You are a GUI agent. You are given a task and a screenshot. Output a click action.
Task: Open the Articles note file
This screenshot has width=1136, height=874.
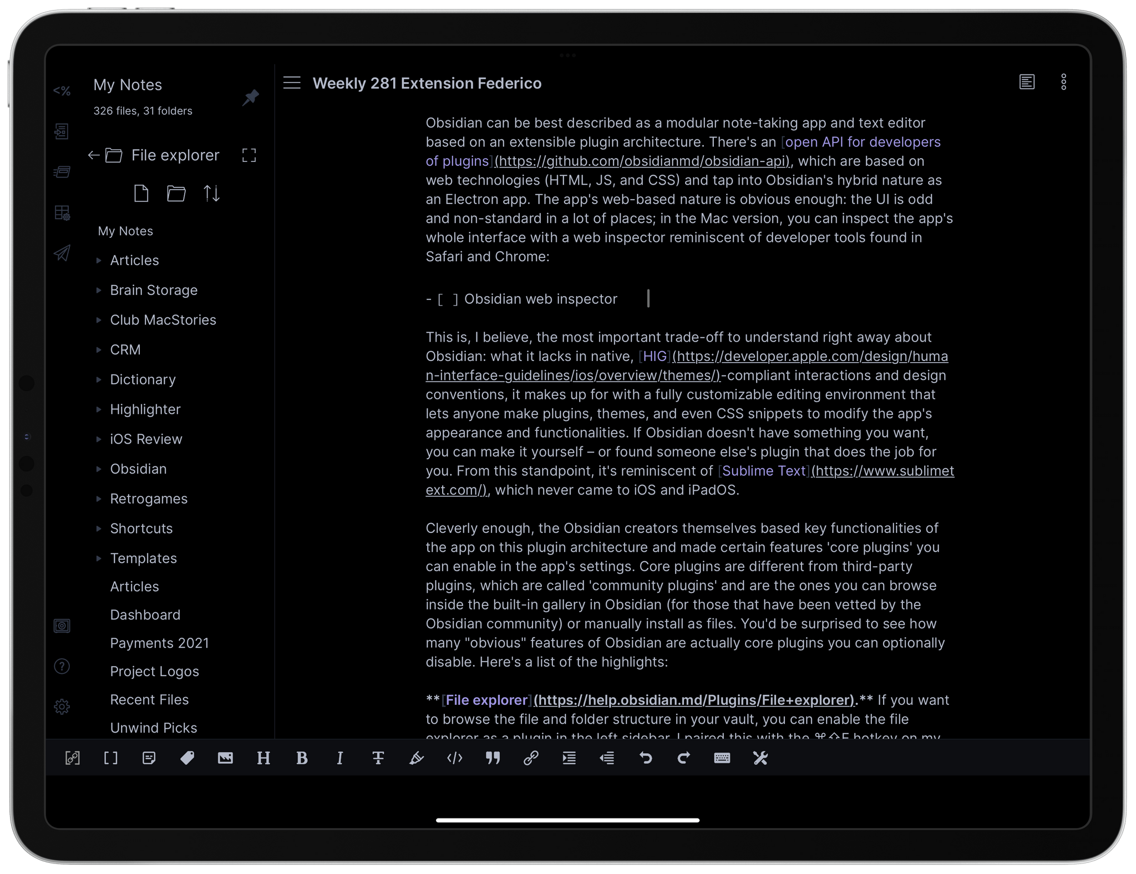[135, 587]
